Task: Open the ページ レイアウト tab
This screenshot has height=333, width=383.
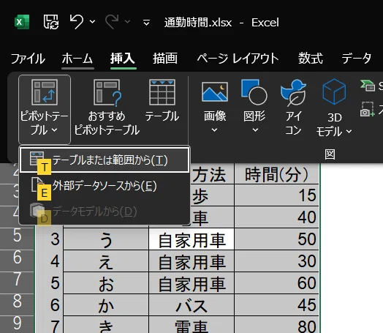Action: [238, 59]
